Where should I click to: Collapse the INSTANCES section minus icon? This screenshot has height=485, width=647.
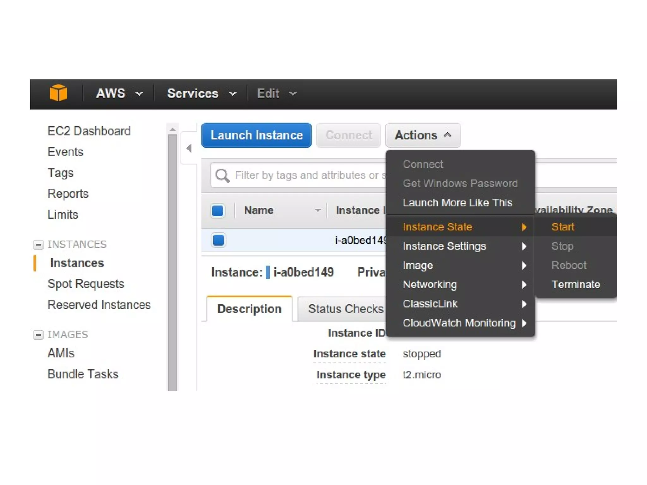click(x=38, y=244)
